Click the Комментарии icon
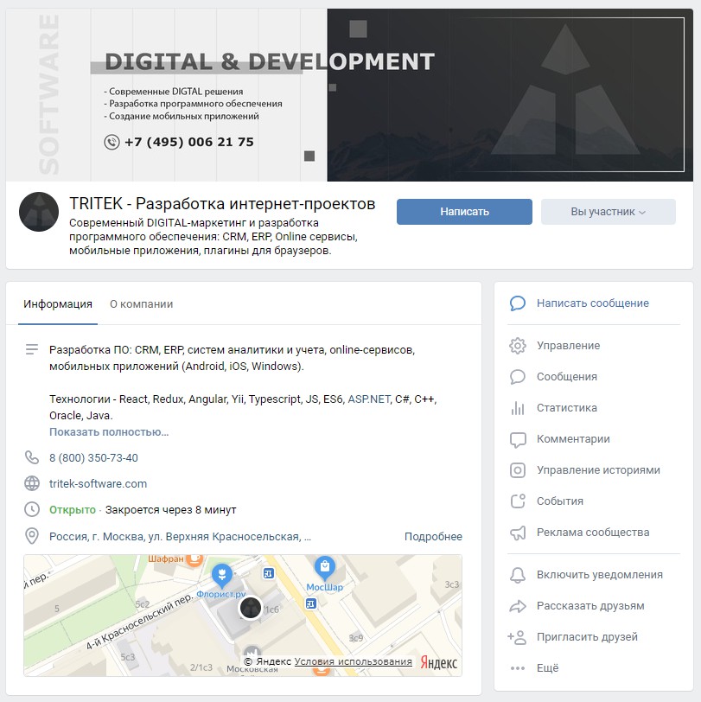Image resolution: width=701 pixels, height=702 pixels. point(518,439)
